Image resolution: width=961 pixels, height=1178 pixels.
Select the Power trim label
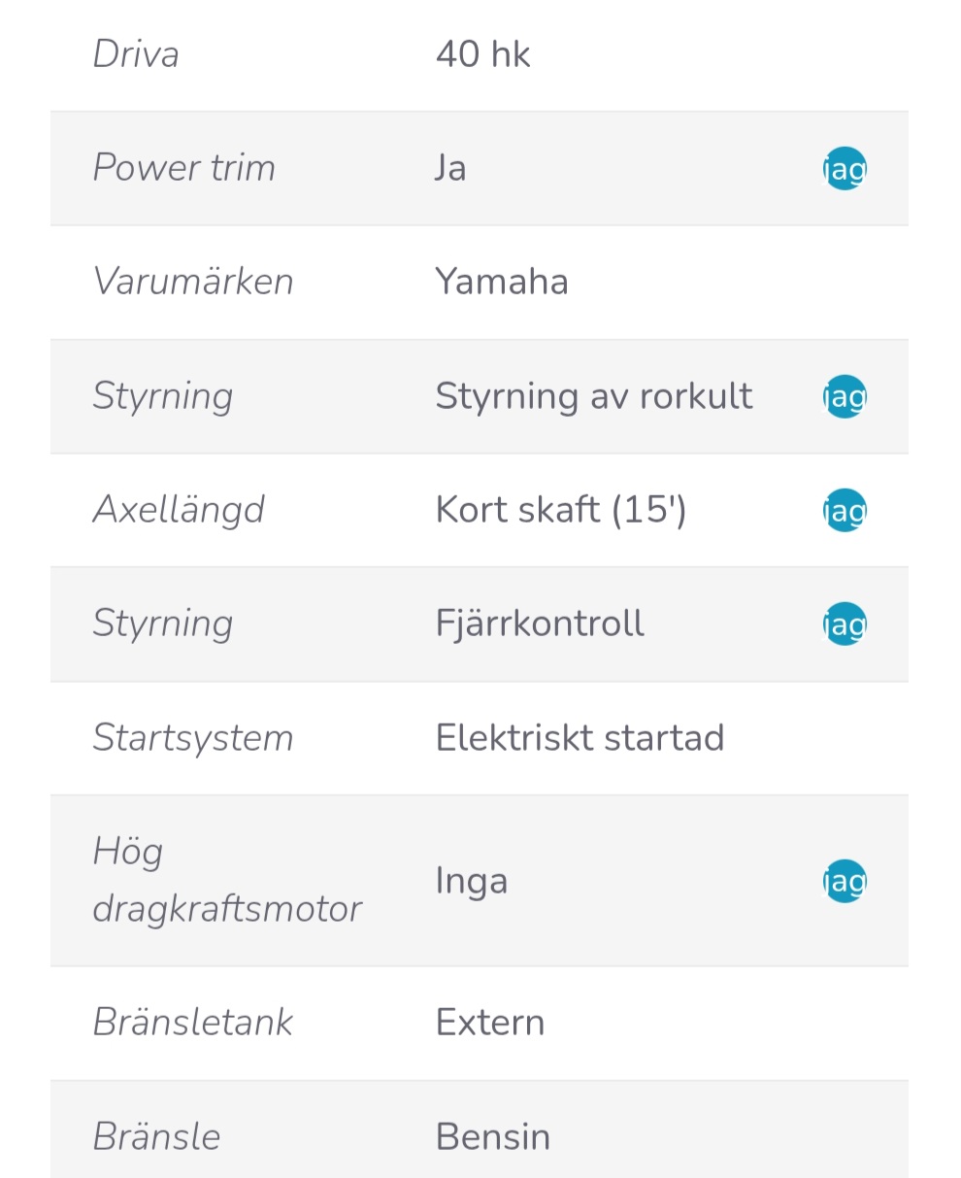[x=184, y=168]
